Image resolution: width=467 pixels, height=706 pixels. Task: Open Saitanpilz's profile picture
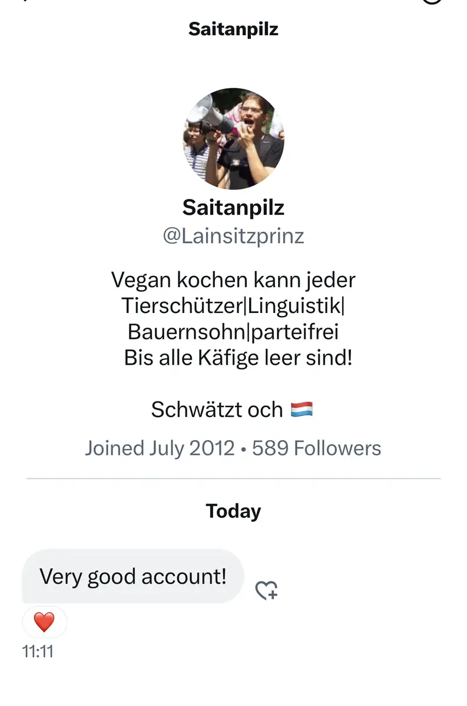click(x=234, y=139)
